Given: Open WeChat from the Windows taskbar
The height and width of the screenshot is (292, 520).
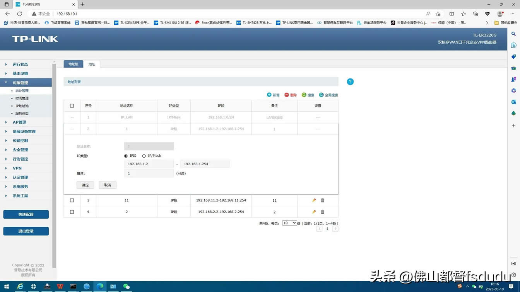Looking at the screenshot, I should (127, 287).
